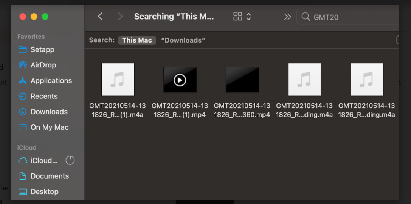Select AirDrop in the sidebar

pos(43,65)
